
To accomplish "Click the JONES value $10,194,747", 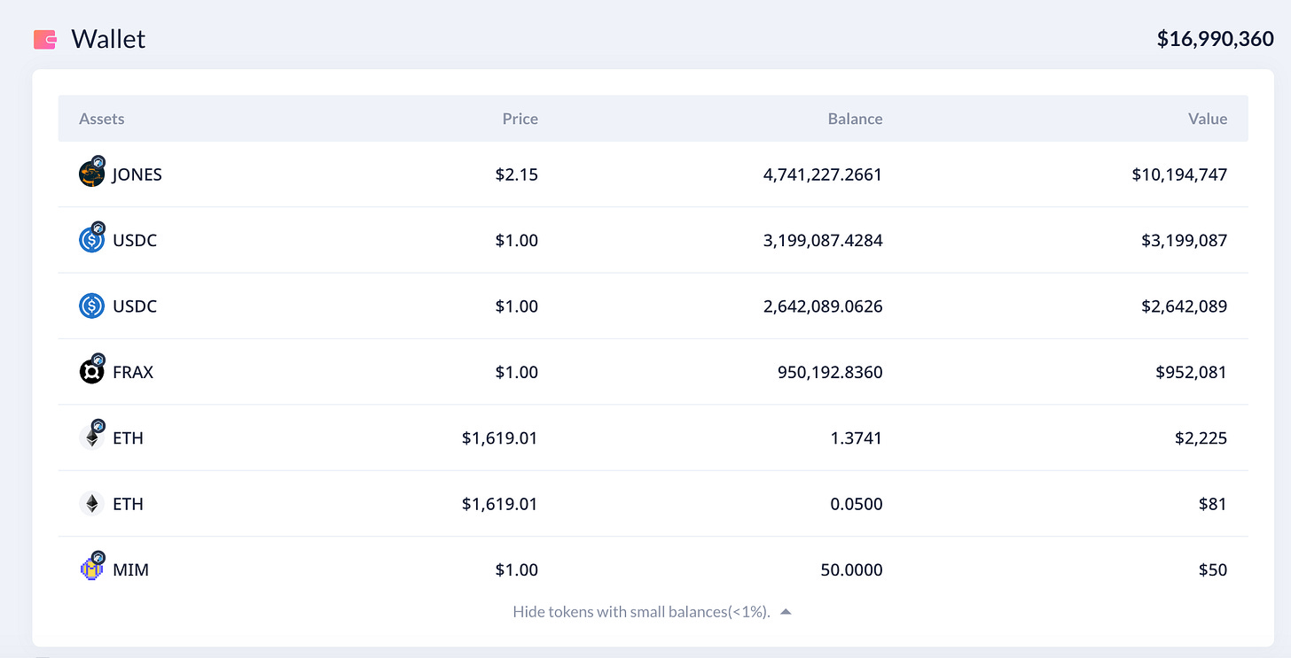I will [x=1179, y=174].
